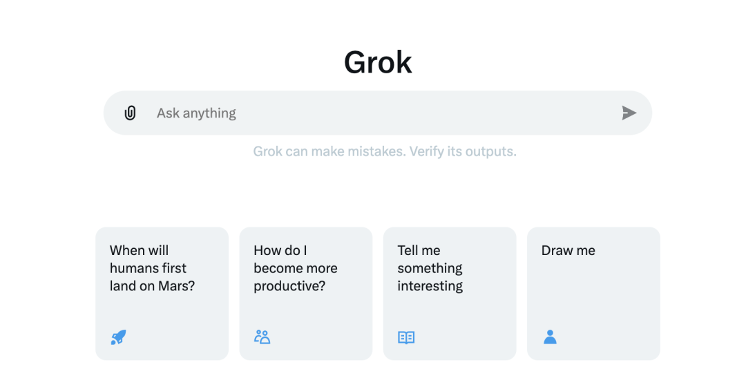Click the "Ask anything" placeholder text
746x367 pixels.
tap(196, 113)
